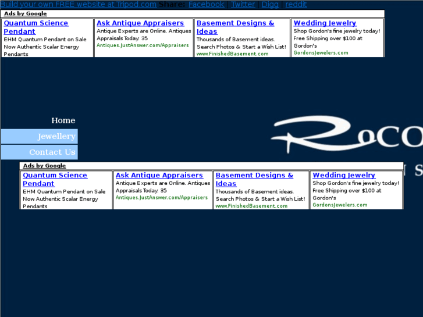Click the reddit share link

296,4
